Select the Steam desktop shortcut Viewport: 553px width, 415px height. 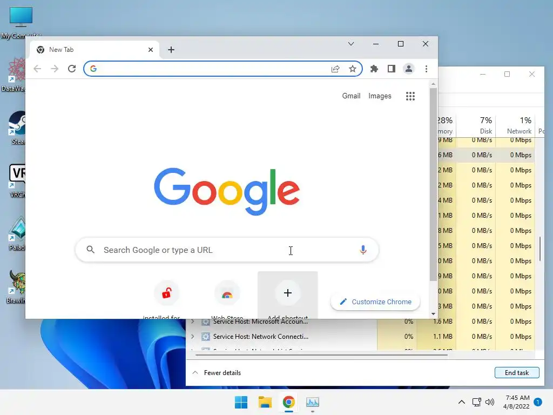tap(17, 128)
